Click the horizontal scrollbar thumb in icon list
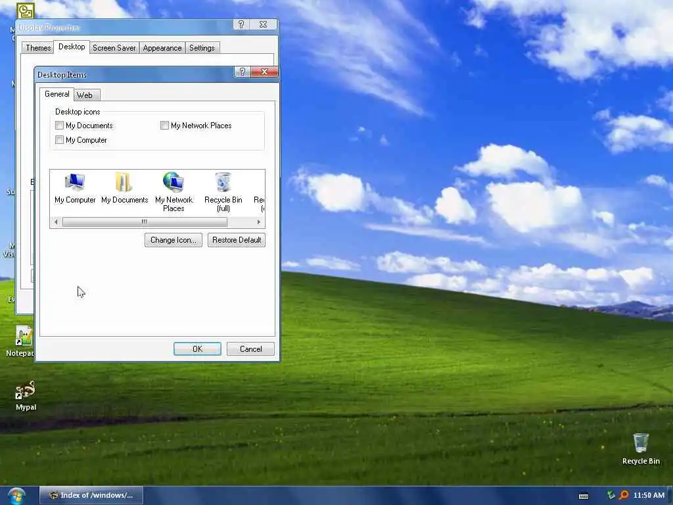Image resolution: width=673 pixels, height=505 pixels. (145, 222)
